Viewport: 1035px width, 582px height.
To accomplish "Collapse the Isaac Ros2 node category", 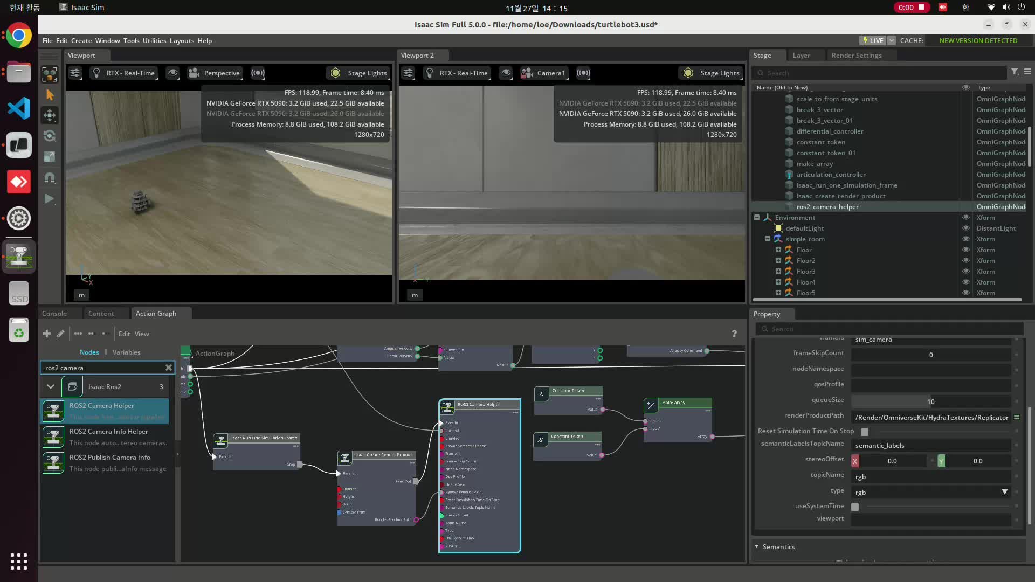I will click(51, 386).
